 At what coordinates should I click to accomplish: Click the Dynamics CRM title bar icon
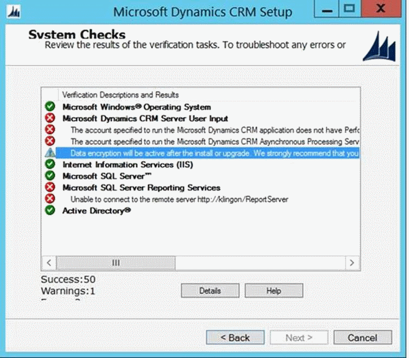pos(14,12)
